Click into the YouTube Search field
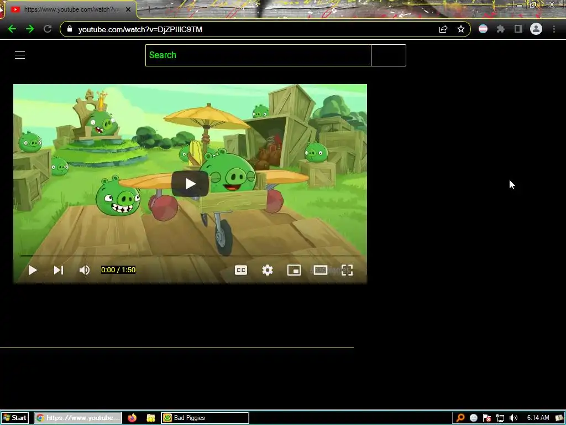566x425 pixels. click(258, 55)
